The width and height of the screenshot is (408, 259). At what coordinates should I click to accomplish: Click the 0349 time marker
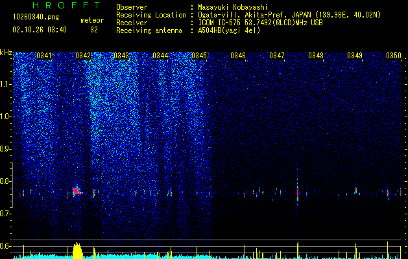(x=355, y=56)
